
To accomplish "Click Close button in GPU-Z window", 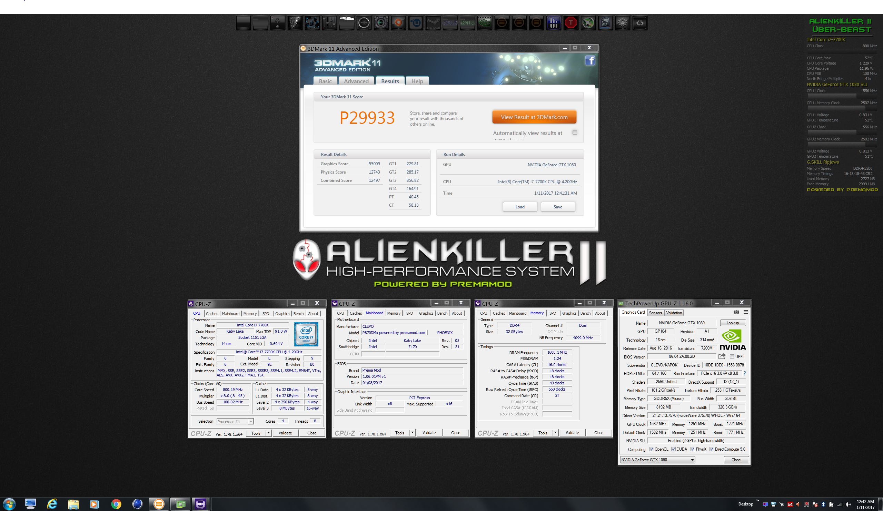I will tap(736, 460).
